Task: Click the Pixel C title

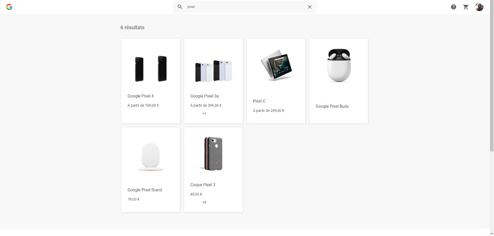Action: pos(259,101)
